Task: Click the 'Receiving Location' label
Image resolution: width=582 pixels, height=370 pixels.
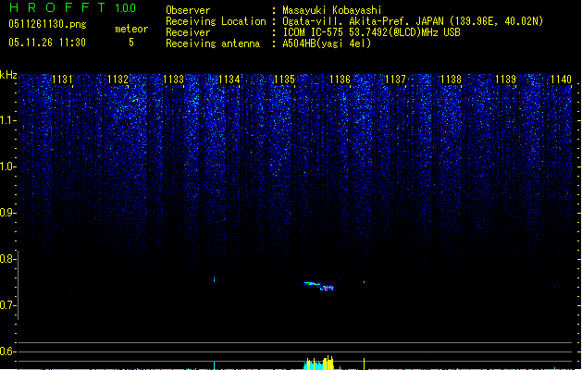Action: click(x=216, y=21)
